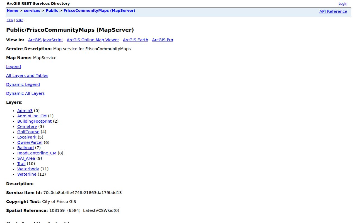Open the SAI_Area layer
The height and width of the screenshot is (223, 357).
pyautogui.click(x=26, y=158)
